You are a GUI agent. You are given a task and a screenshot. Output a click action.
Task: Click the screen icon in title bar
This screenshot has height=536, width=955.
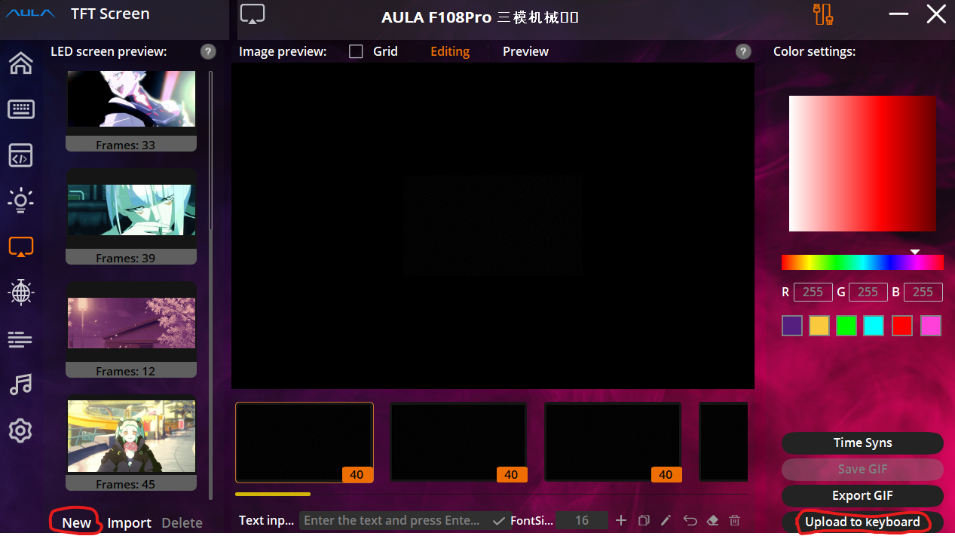(253, 14)
